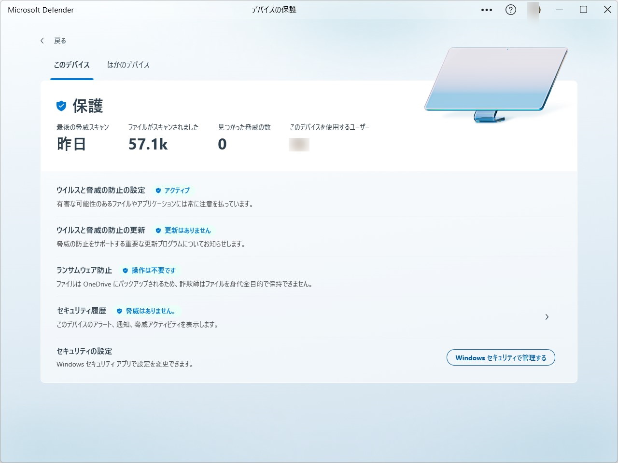Click the Windows セキュリティで管理する button
The height and width of the screenshot is (463, 618).
pos(501,357)
